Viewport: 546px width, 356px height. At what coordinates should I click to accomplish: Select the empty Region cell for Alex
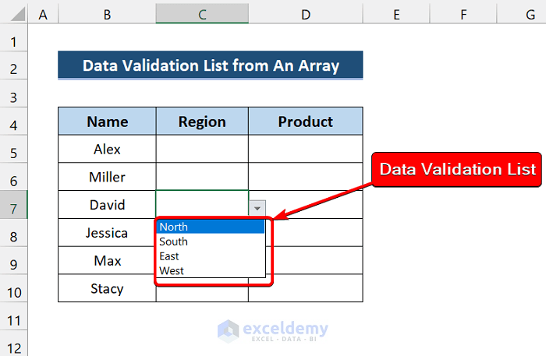[x=202, y=149]
